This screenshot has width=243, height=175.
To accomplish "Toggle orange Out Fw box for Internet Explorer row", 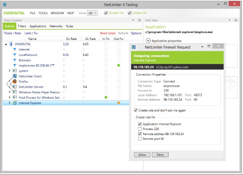I will [118, 102].
